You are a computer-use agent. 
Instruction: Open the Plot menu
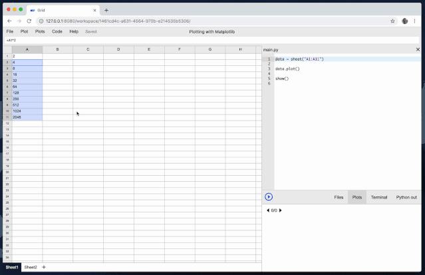point(24,31)
